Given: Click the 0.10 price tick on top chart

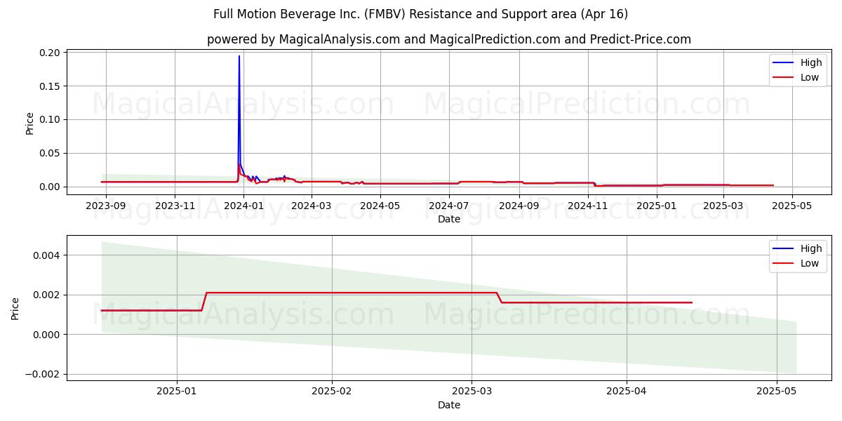Looking at the screenshot, I should [49, 119].
